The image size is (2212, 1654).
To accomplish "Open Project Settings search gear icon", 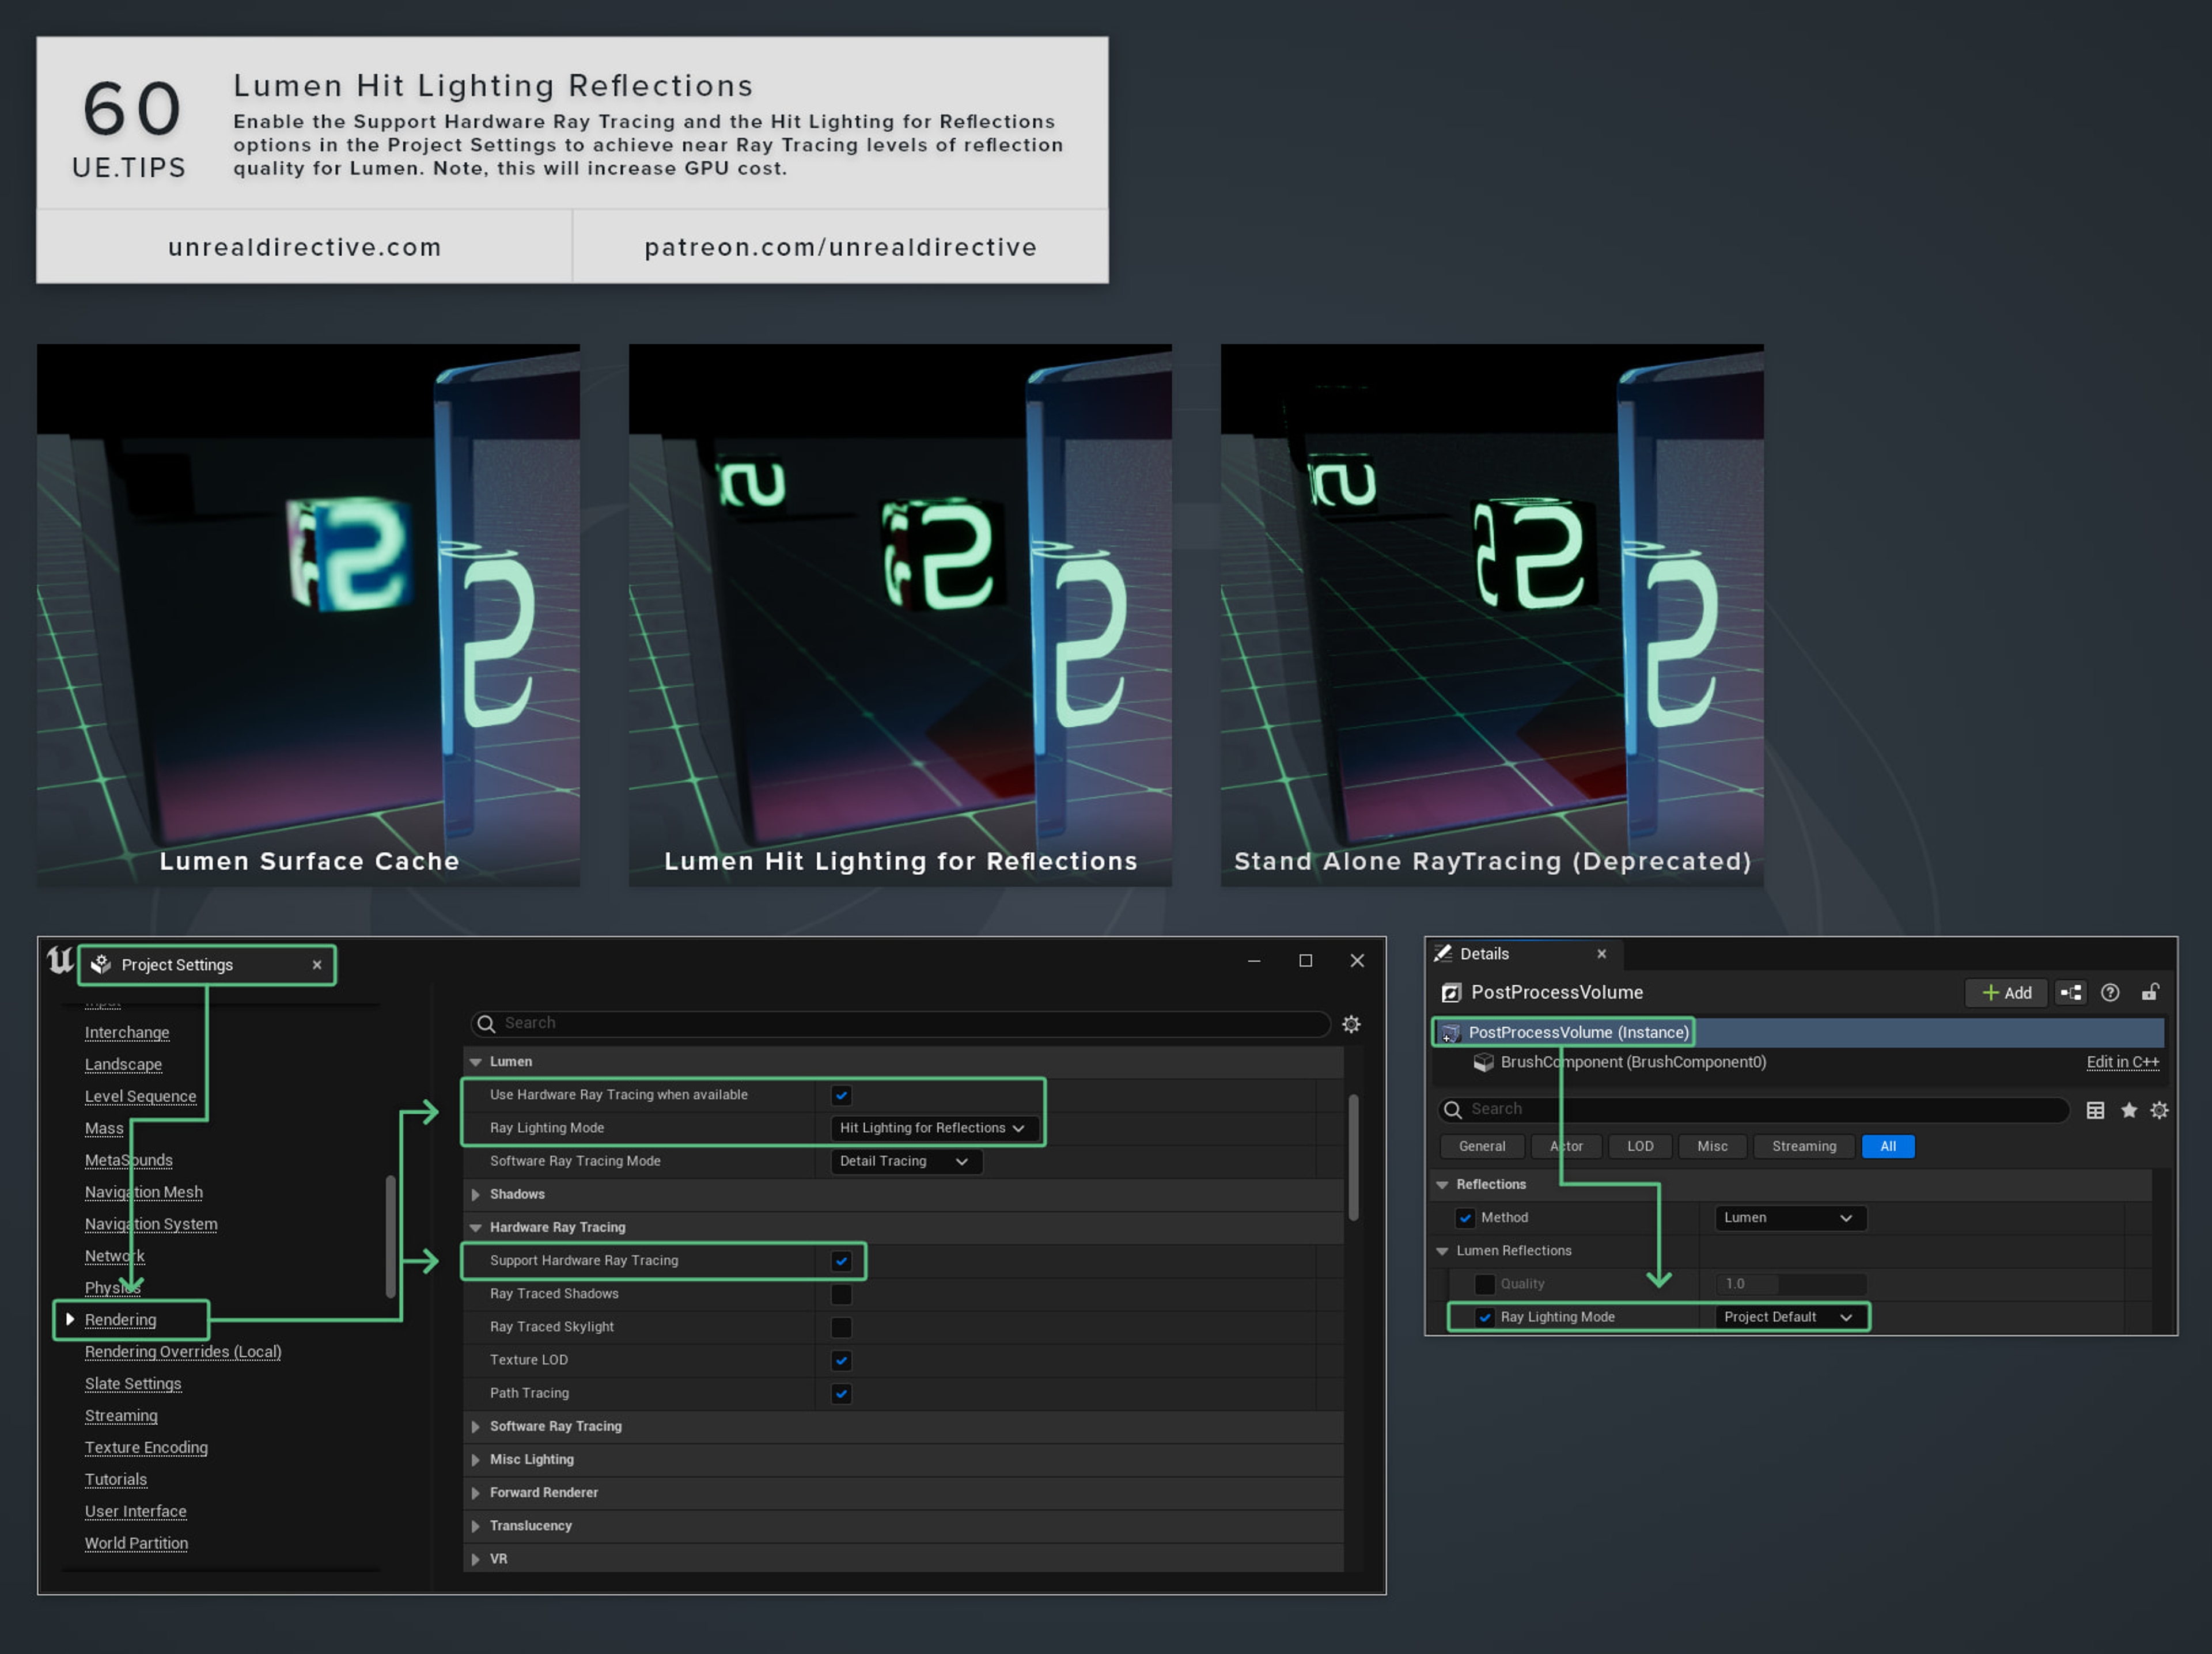I will pyautogui.click(x=1351, y=1024).
